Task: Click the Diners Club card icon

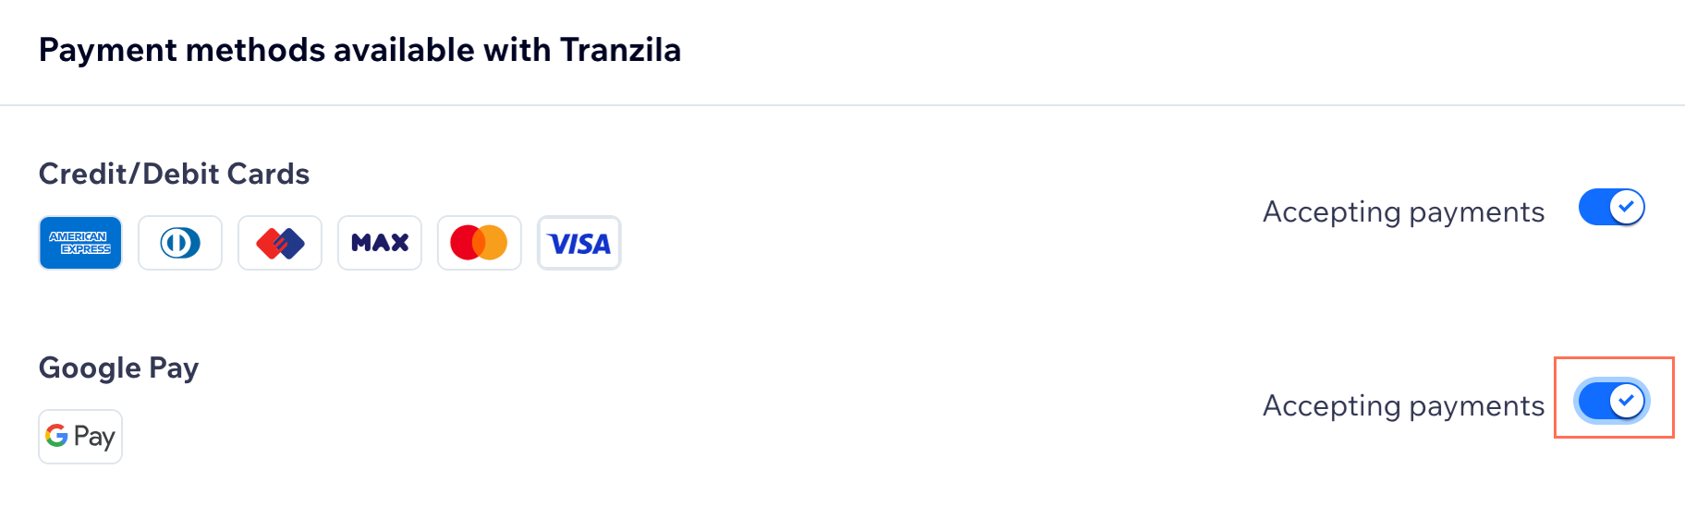Action: point(180,243)
